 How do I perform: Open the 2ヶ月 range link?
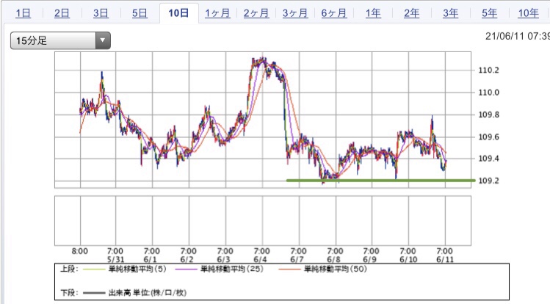[256, 13]
